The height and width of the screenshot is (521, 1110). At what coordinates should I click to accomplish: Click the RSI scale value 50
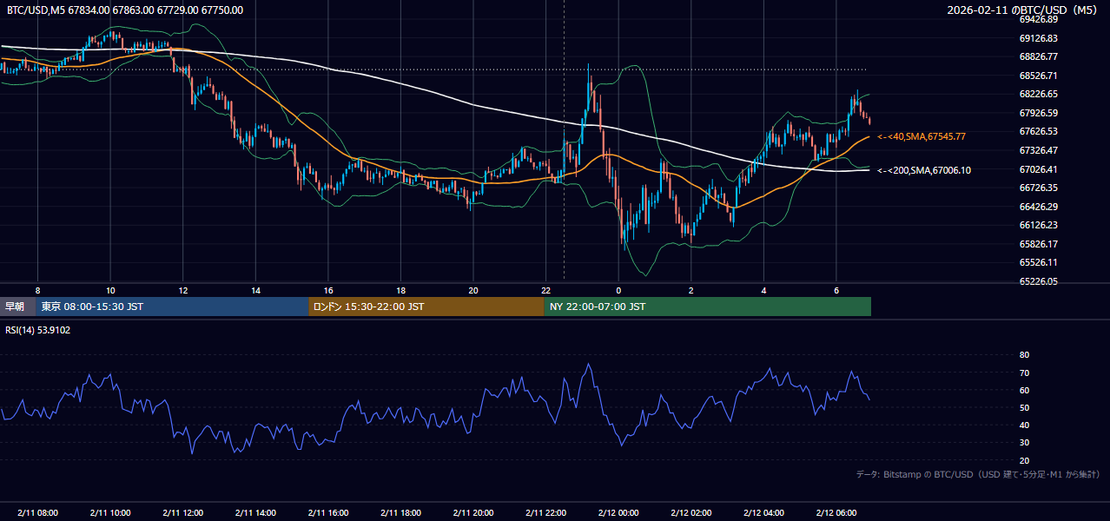[1025, 407]
